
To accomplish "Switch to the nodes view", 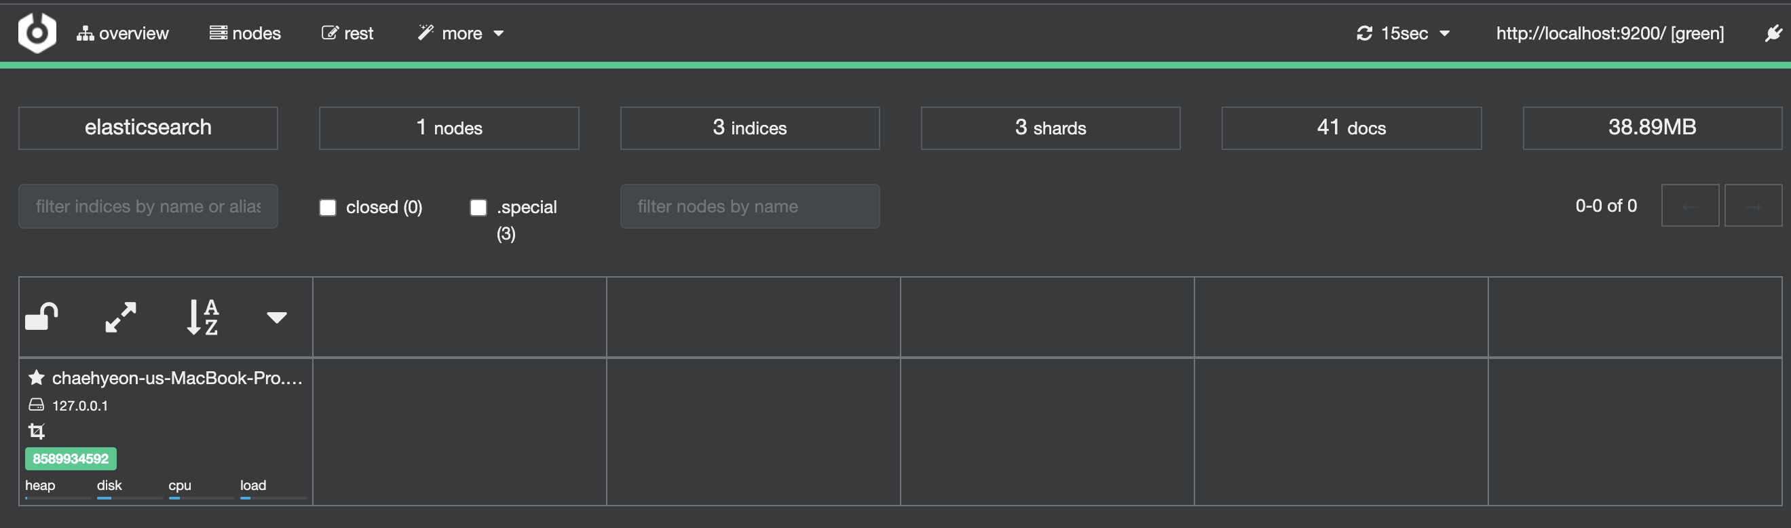I will pos(246,33).
